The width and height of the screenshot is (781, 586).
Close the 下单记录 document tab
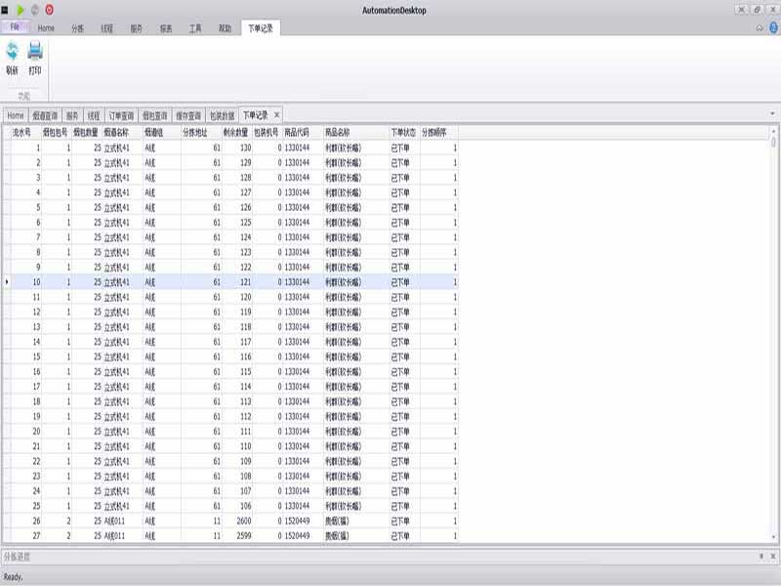pos(277,115)
